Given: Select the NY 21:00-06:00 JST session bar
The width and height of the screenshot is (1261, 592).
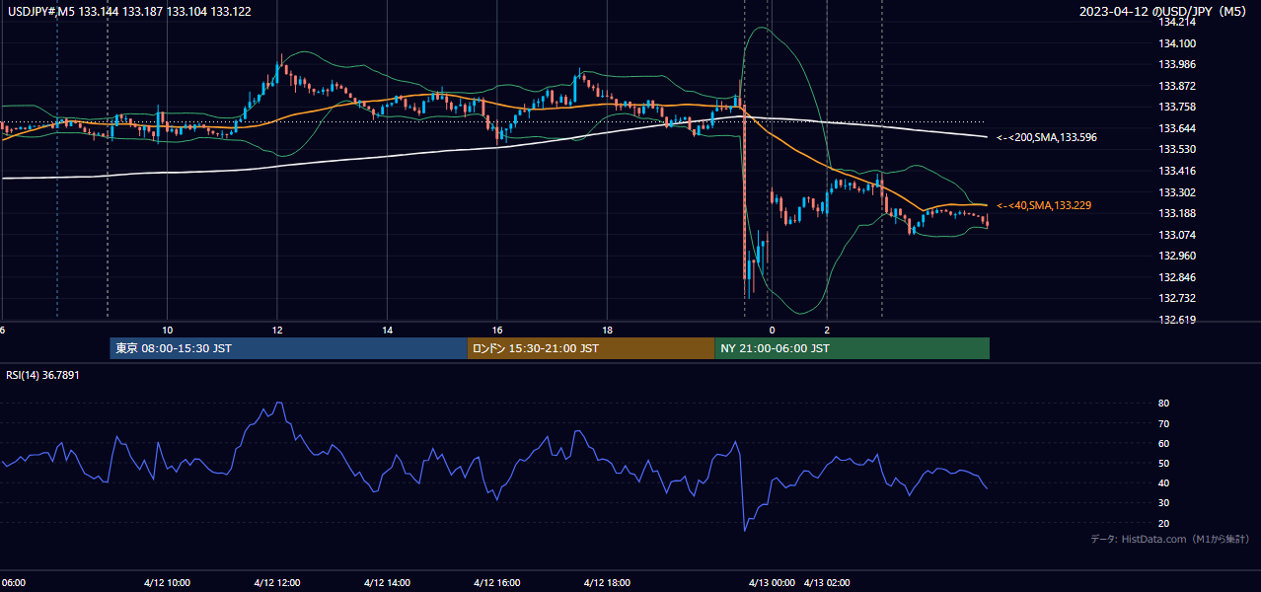Looking at the screenshot, I should click(852, 348).
